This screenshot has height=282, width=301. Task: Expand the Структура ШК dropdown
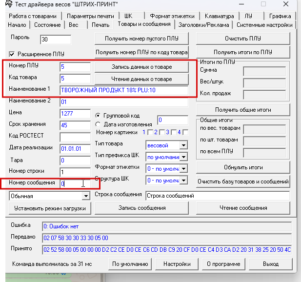[x=183, y=181]
